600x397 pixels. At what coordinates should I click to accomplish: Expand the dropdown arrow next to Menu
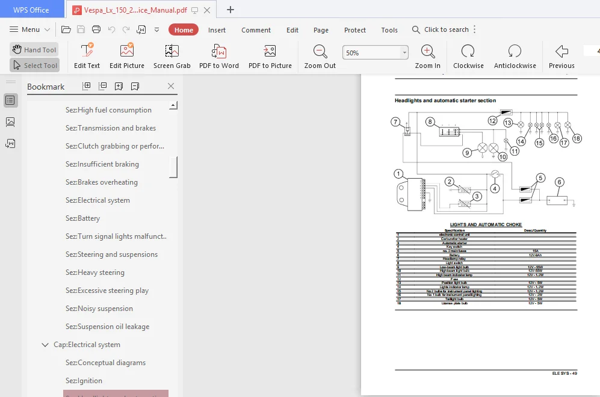[x=47, y=29]
